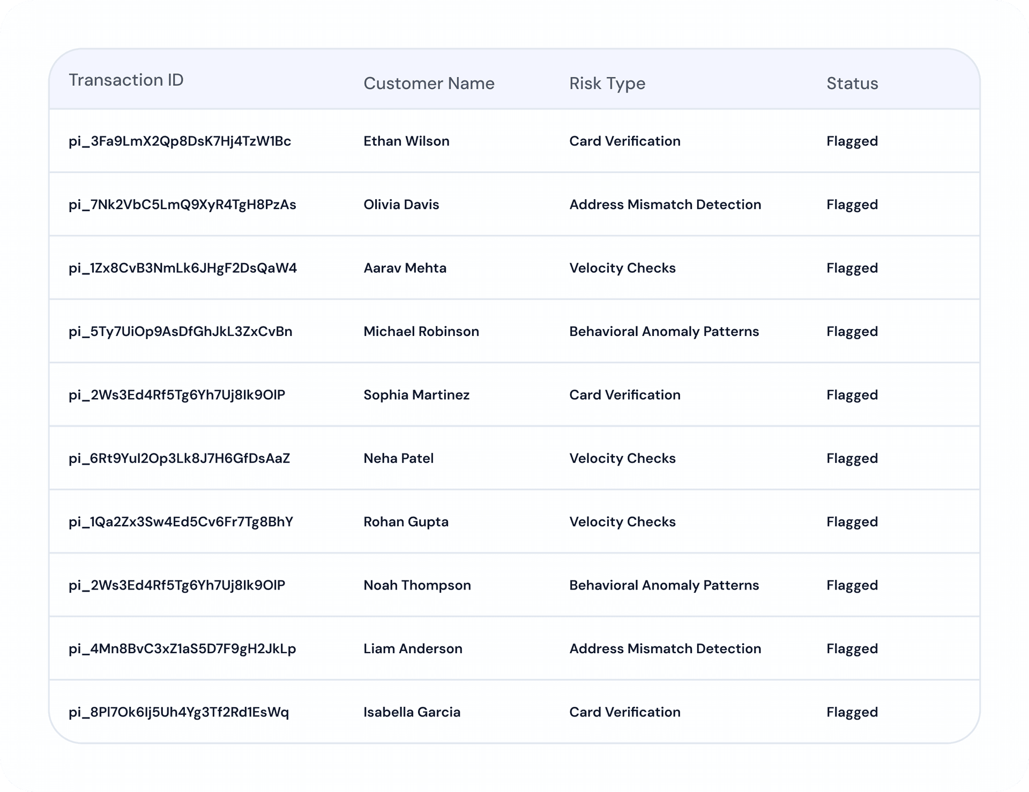Click Address Mismatch Detection in Olivia Davis's row
This screenshot has height=792, width=1029.
(x=665, y=205)
